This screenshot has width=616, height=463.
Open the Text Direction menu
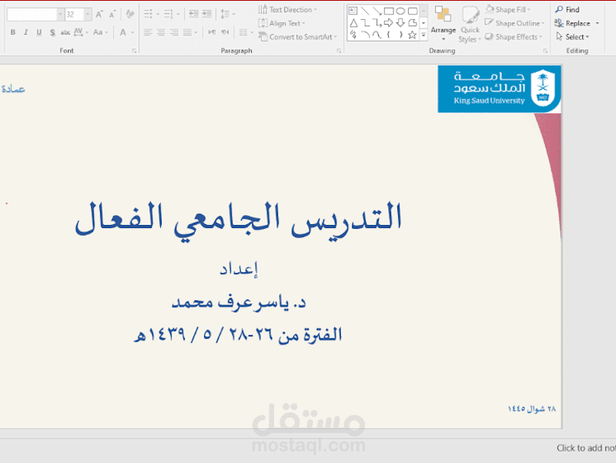287,9
